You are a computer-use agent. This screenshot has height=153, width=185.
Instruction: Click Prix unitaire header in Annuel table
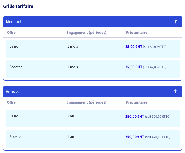click(137, 102)
